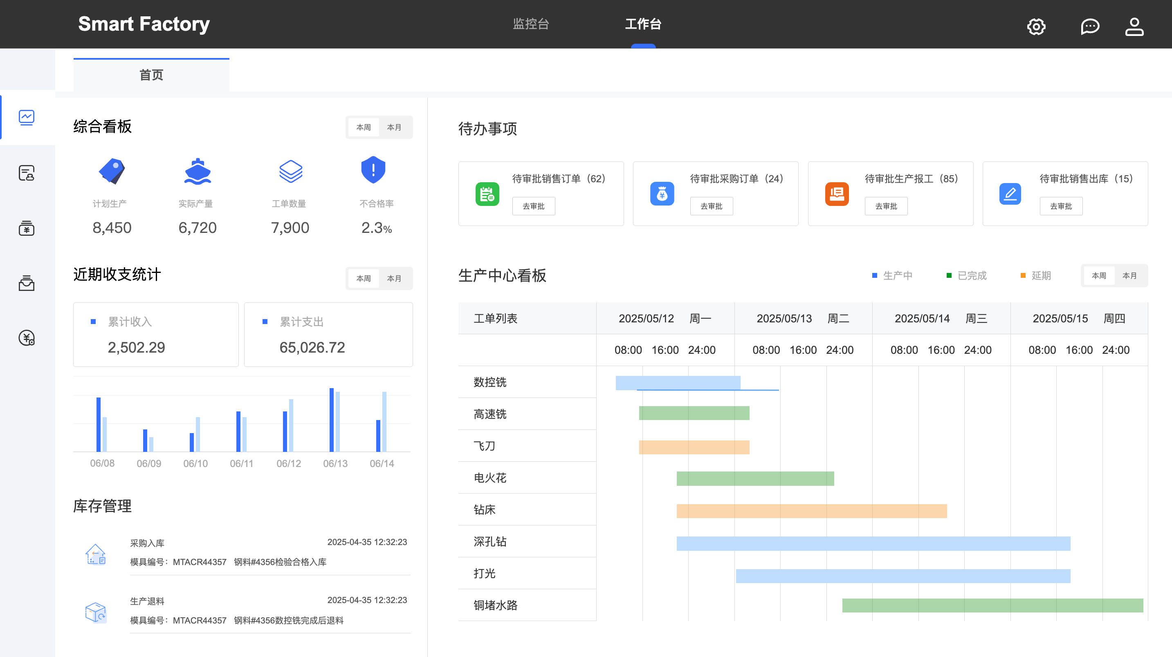Switch 近期收支统计 to 本周

tap(363, 278)
